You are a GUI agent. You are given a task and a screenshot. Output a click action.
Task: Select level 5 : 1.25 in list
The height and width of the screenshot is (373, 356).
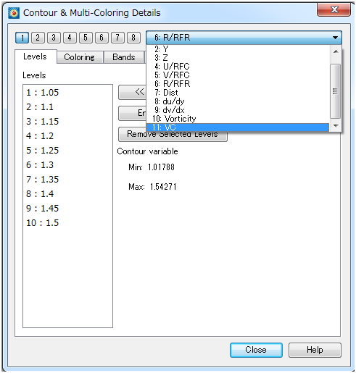coord(43,151)
